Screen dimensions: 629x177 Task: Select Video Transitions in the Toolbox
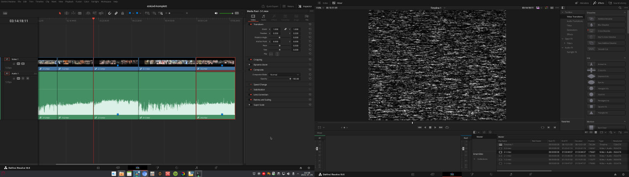575,17
